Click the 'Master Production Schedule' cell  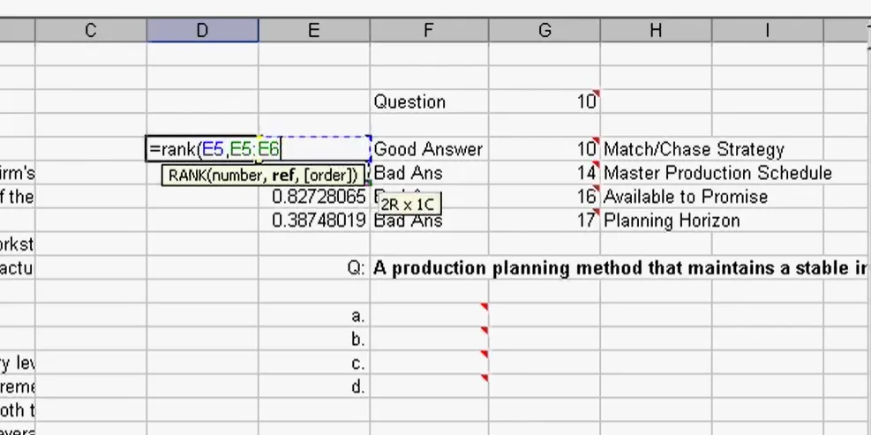coord(717,173)
